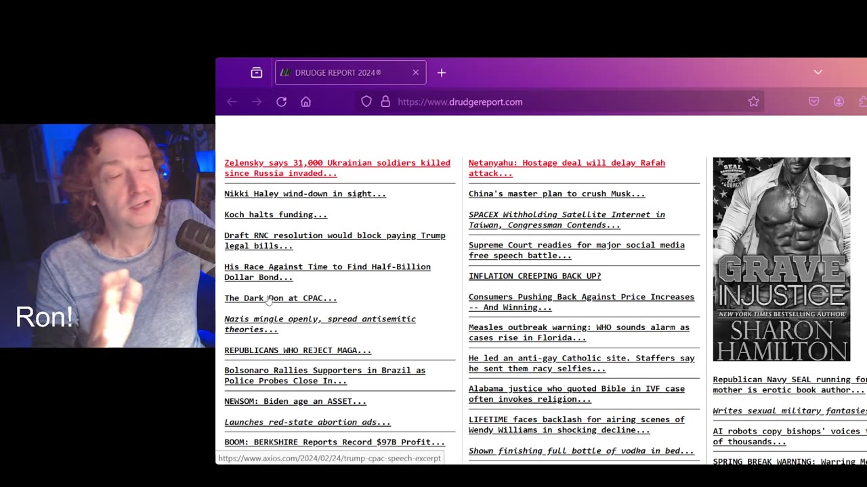Click the webcam video overlay of Ron

108,235
